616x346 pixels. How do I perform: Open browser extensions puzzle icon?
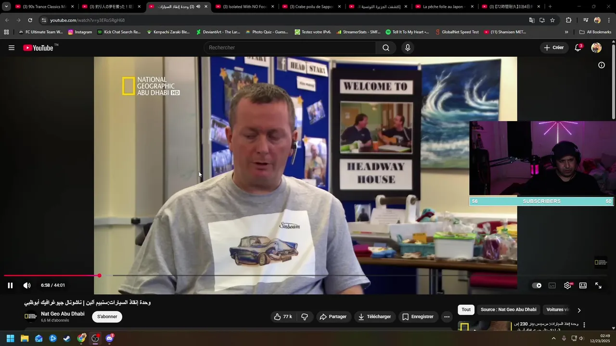(568, 20)
